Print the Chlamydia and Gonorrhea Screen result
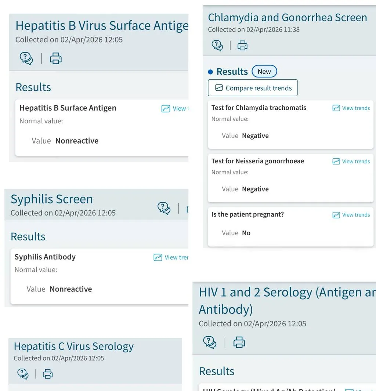The width and height of the screenshot is (376, 391). (x=242, y=46)
